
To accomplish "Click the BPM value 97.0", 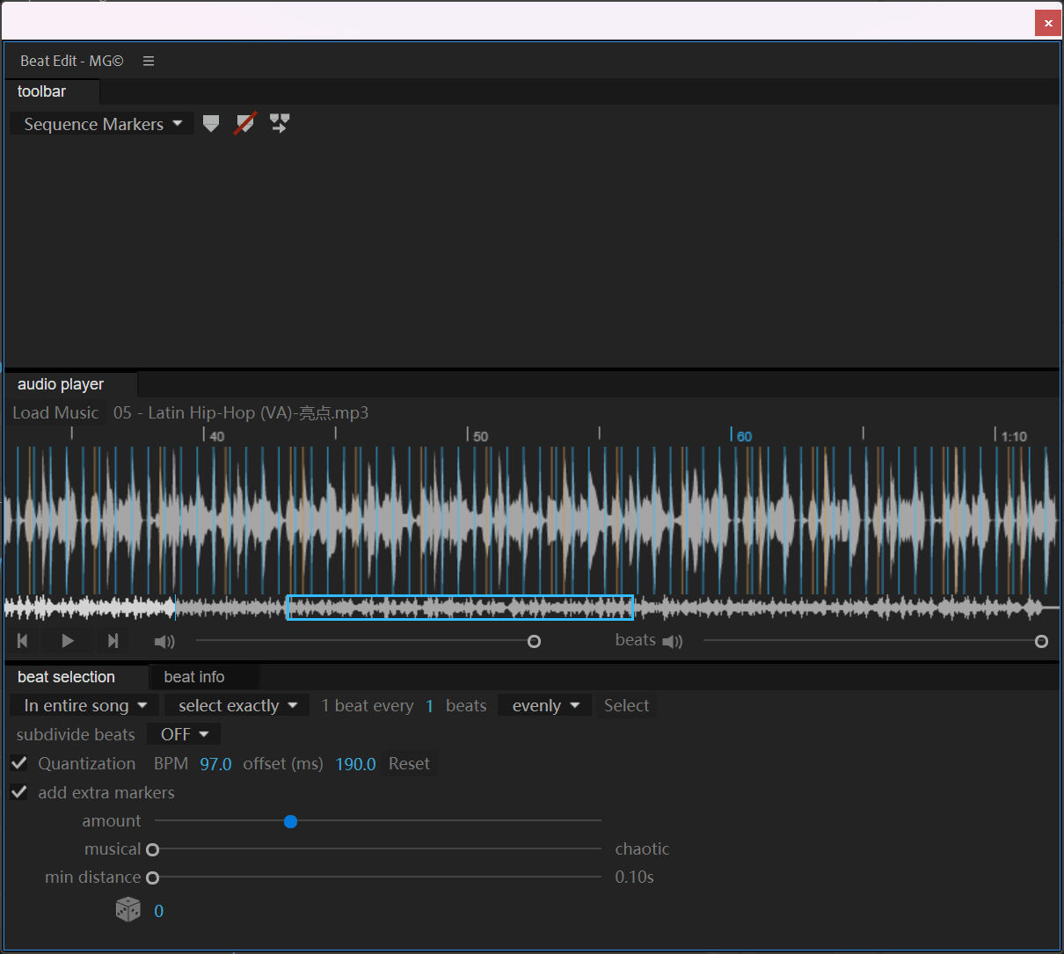I will pos(215,764).
